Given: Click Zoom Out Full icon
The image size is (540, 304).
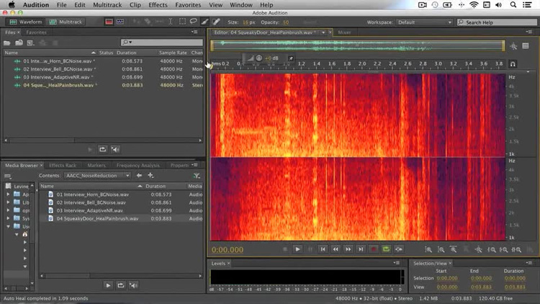Looking at the screenshot, I should coord(478,249).
